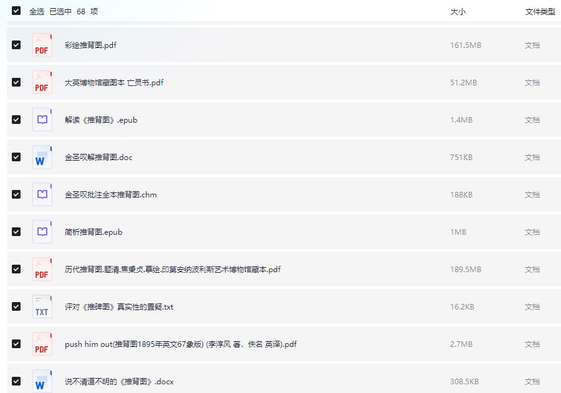Sort by the 文件类型 column header
Screen dimensions: 561x393
click(540, 12)
